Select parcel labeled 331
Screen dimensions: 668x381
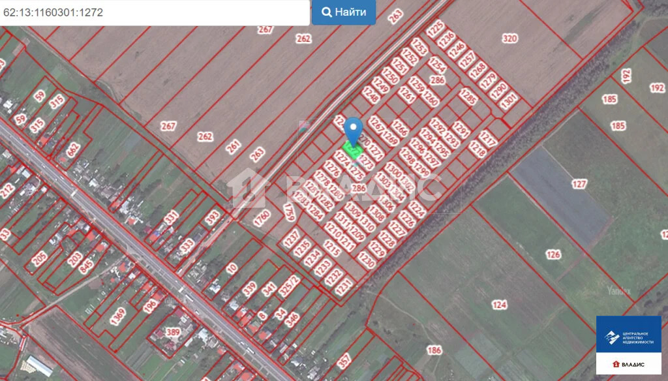(171, 217)
